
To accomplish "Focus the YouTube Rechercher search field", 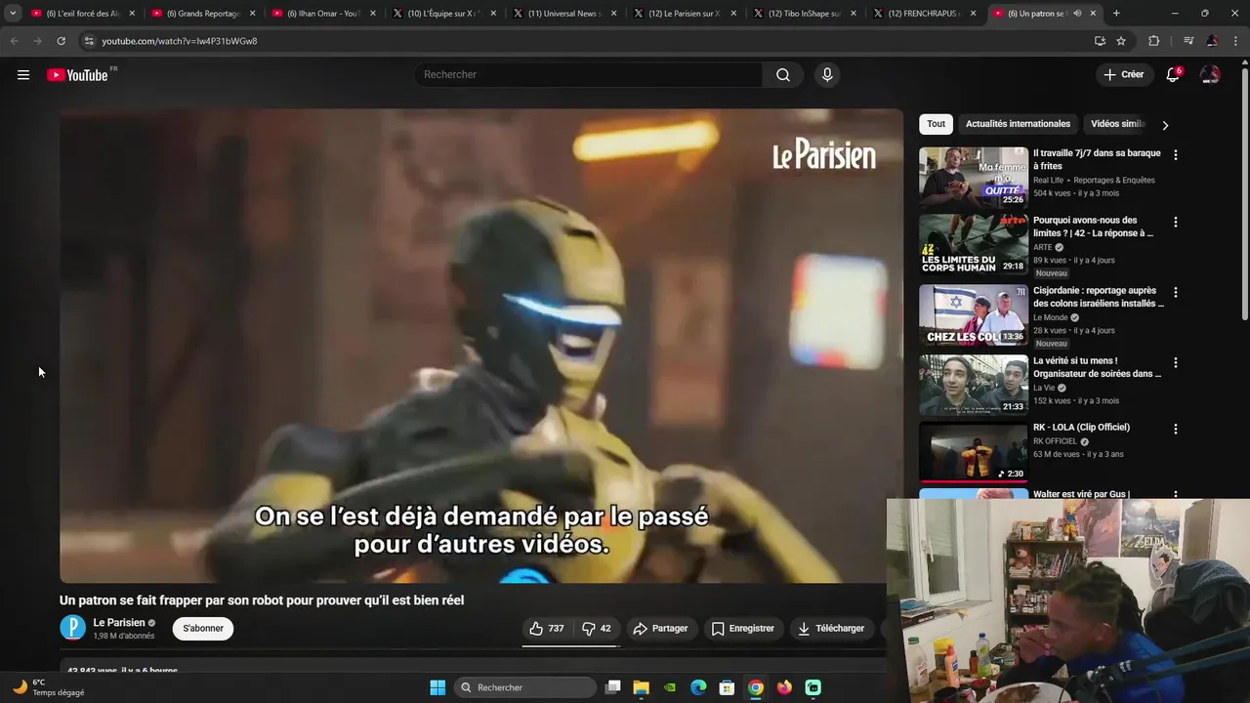I will coord(588,75).
